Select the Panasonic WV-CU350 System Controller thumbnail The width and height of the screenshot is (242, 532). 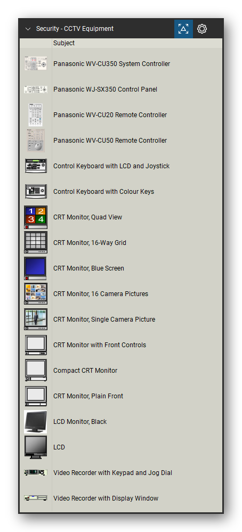tap(36, 63)
